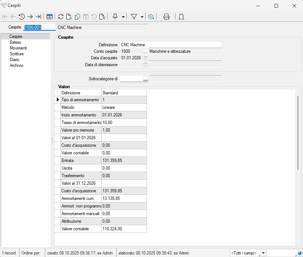Open the settings gear in toolbar

click(151, 17)
